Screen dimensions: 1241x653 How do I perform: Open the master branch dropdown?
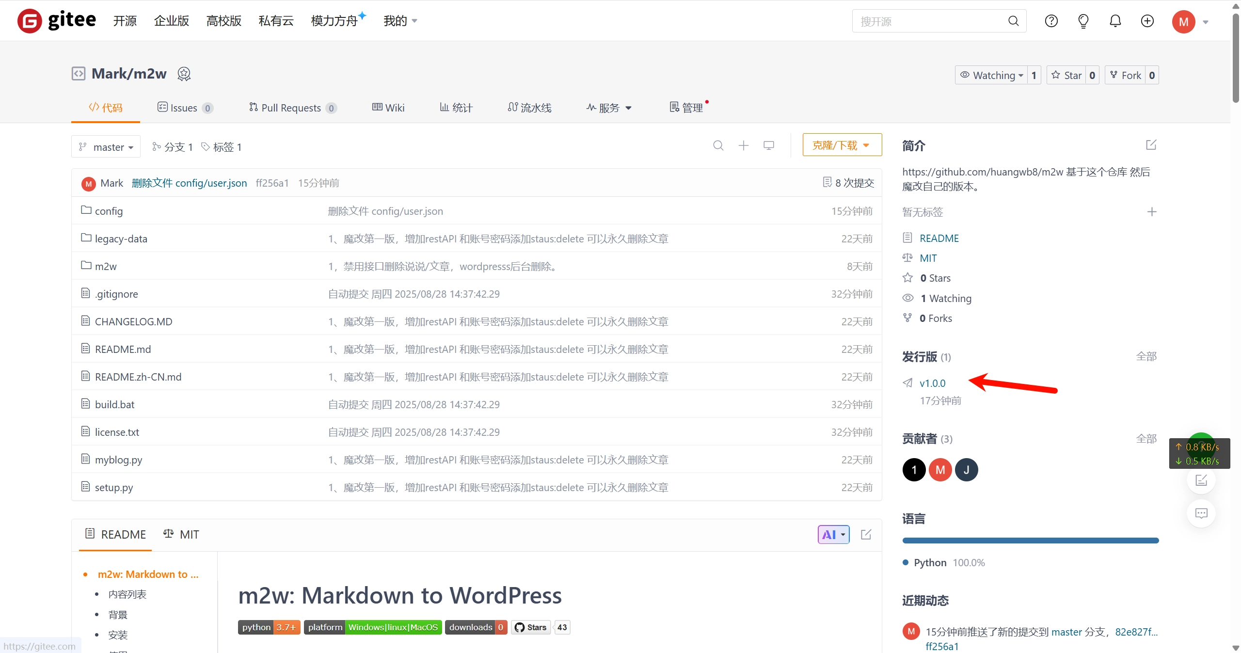click(106, 147)
